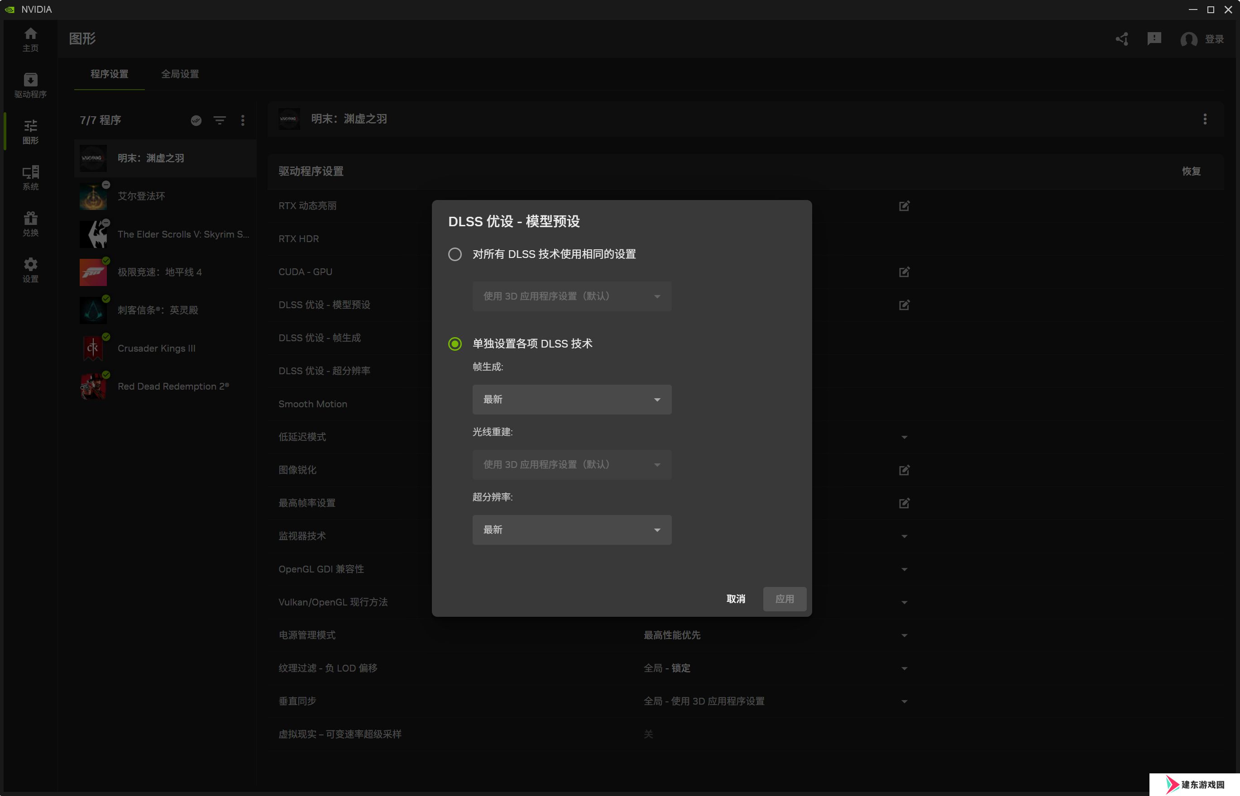Click the NVIDIA logo in title bar

[x=10, y=10]
